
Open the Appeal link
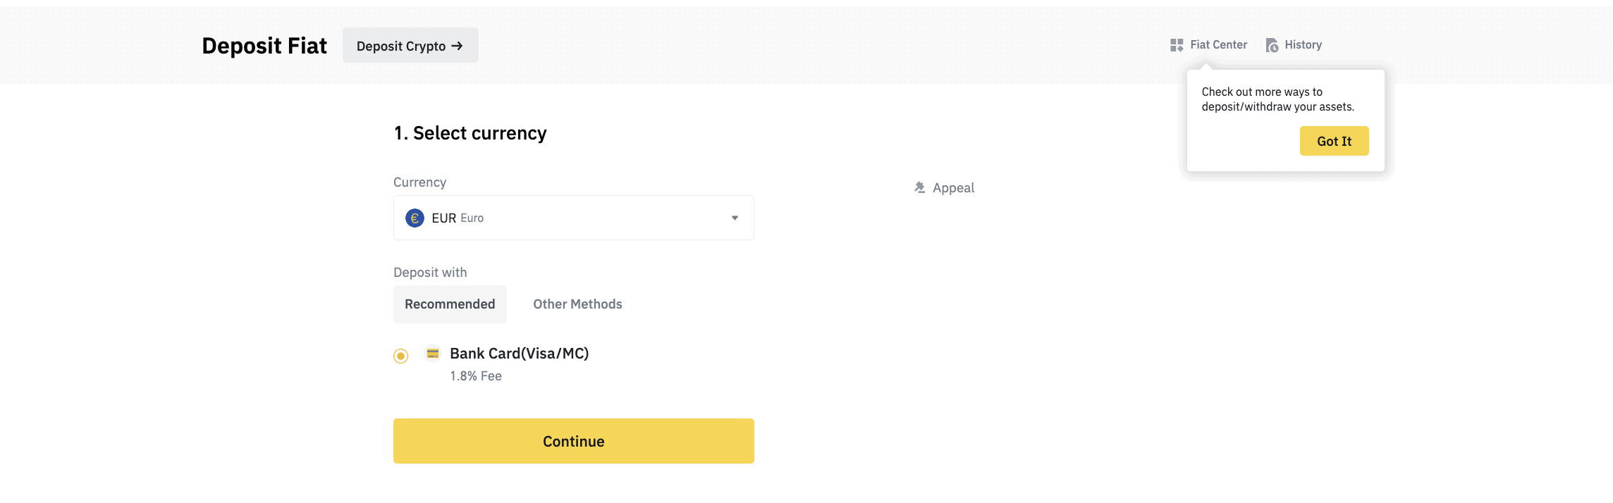(x=953, y=188)
